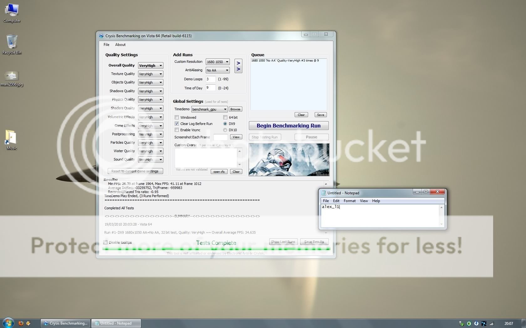This screenshot has height=328, width=526.
Task: Open File menu in Crysis Benchmarking
Action: click(106, 45)
